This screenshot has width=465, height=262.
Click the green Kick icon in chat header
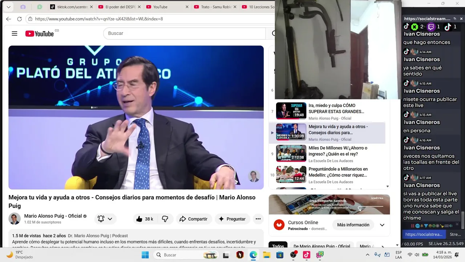pyautogui.click(x=415, y=27)
